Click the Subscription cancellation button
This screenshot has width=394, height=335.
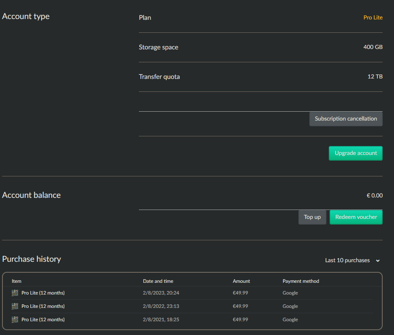(346, 119)
